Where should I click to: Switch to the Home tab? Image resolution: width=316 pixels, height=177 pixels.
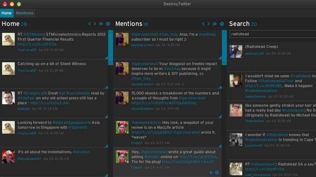[x=7, y=13]
